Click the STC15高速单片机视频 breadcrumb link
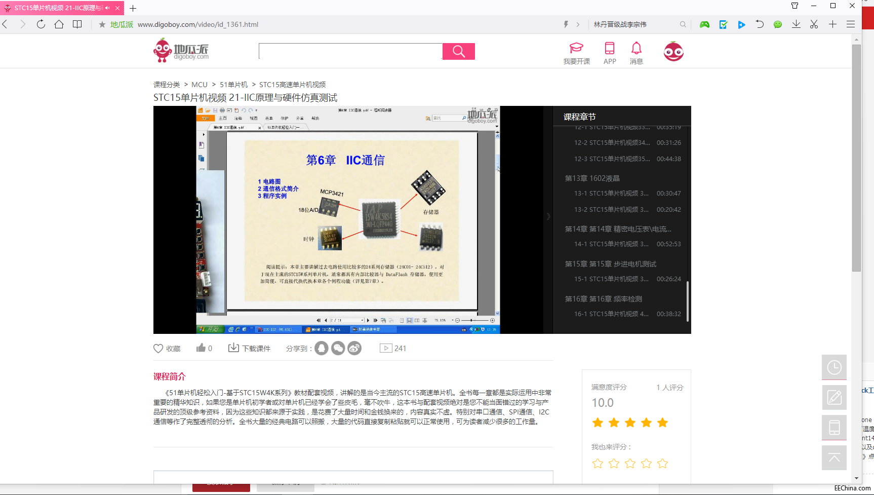 click(x=292, y=85)
